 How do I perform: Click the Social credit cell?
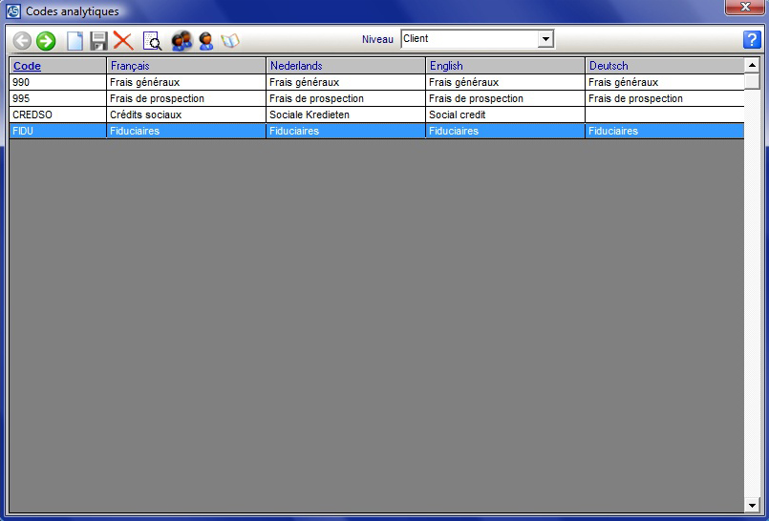pos(505,115)
